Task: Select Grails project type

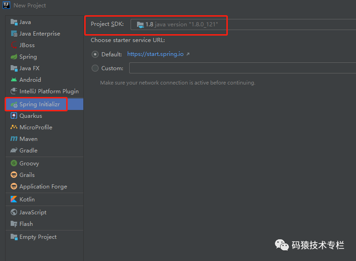Action: 44,175
